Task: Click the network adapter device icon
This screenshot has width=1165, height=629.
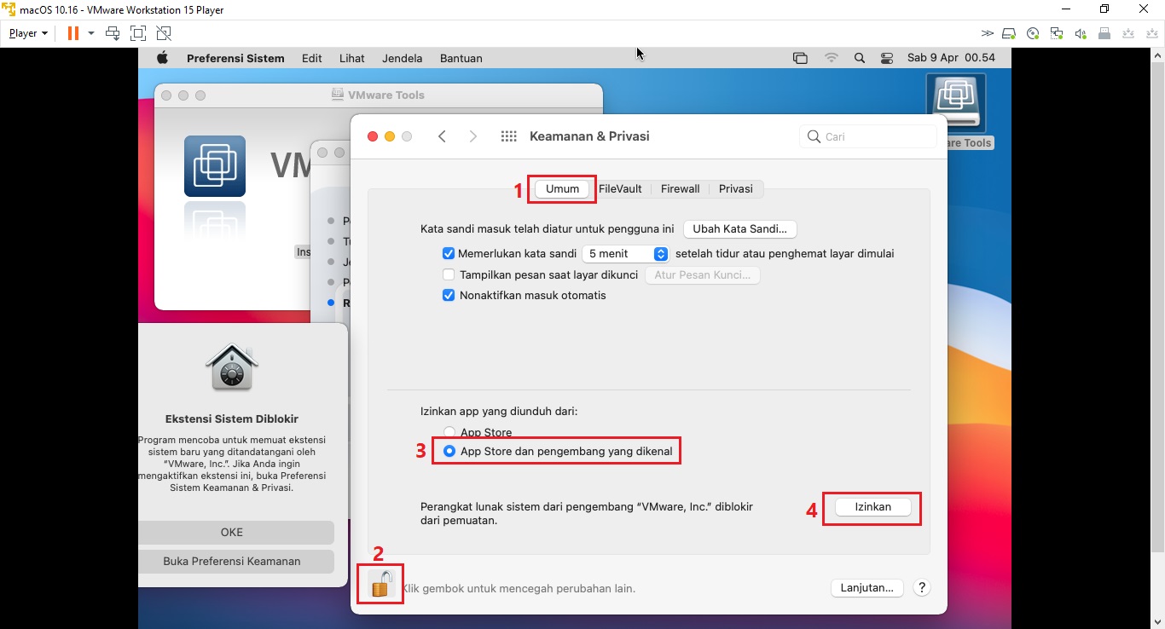Action: (x=1057, y=33)
